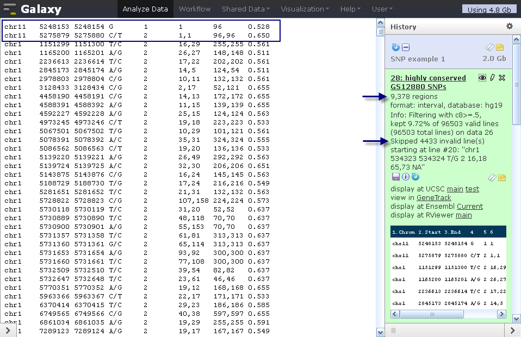
Task: Display at Ensembl Current
Action: pyautogui.click(x=470, y=206)
